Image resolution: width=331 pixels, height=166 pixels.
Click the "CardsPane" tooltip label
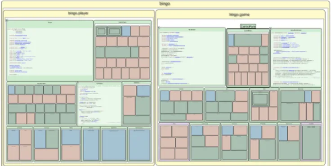click(248, 27)
